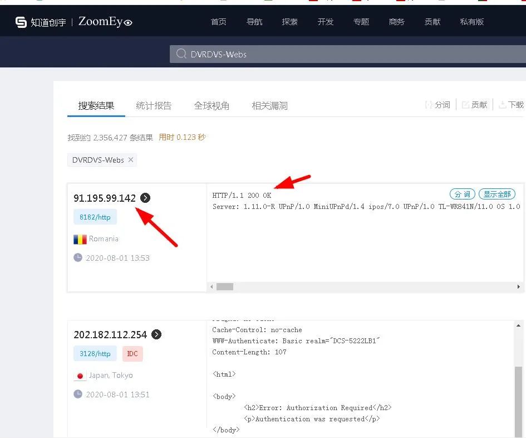Viewport: 526px width, 438px height.
Task: Click 显示全部 in the first result
Action: [x=497, y=194]
